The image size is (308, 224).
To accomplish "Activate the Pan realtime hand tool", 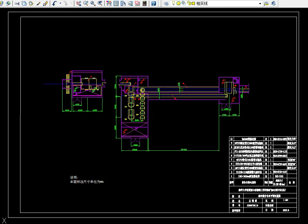I will coord(79,3).
